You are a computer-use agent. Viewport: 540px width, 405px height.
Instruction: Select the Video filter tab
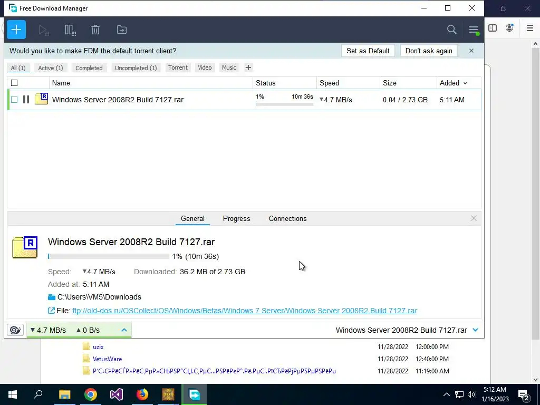205,67
